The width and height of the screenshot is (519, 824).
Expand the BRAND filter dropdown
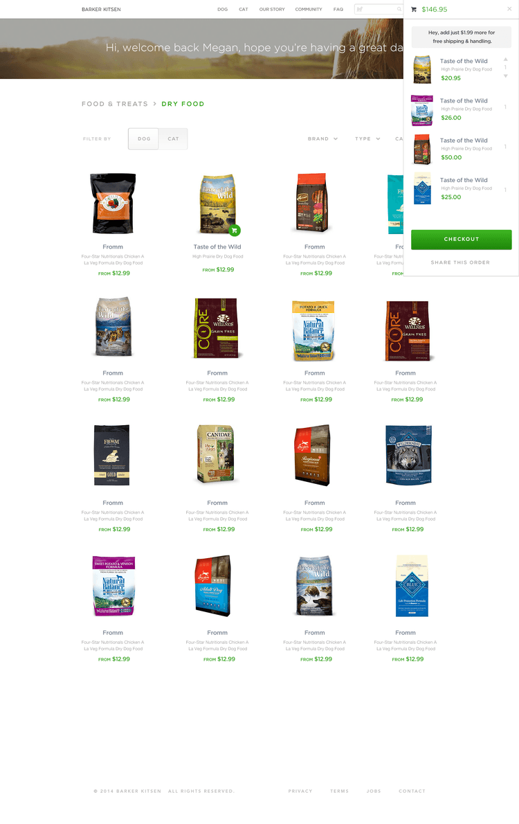point(322,138)
